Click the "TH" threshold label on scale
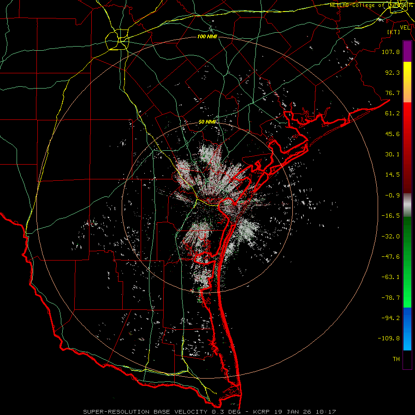The image size is (415, 415). [x=396, y=359]
